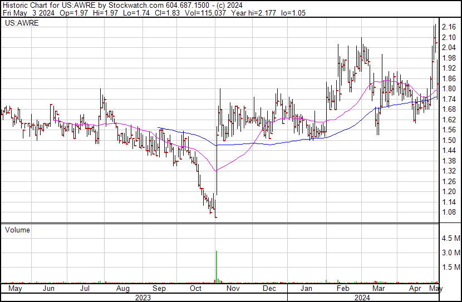Screen dimensions: 462x302
Task: Select the Volume panel label
Action: (x=17, y=230)
